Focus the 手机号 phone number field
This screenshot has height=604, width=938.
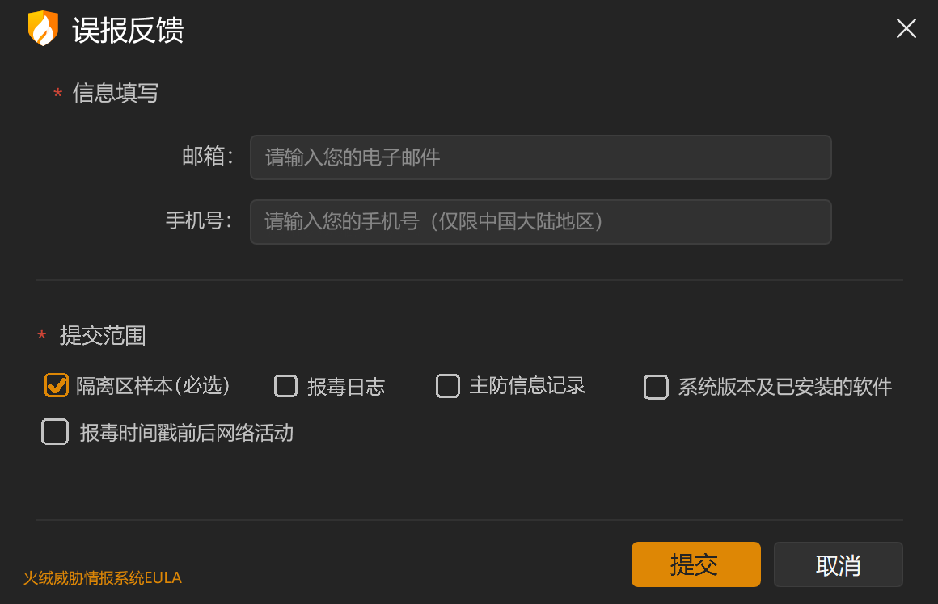point(540,221)
